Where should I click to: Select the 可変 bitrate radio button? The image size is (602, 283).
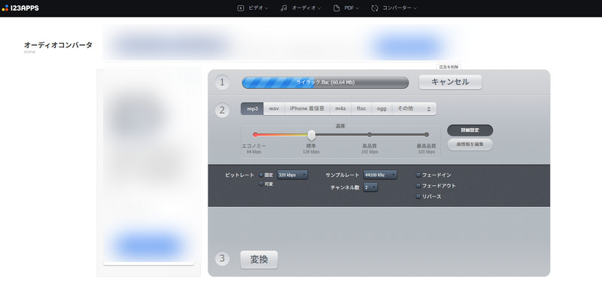pos(261,184)
